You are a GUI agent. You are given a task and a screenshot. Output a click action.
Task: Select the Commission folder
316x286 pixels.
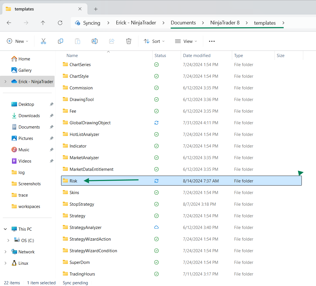(181, 88)
